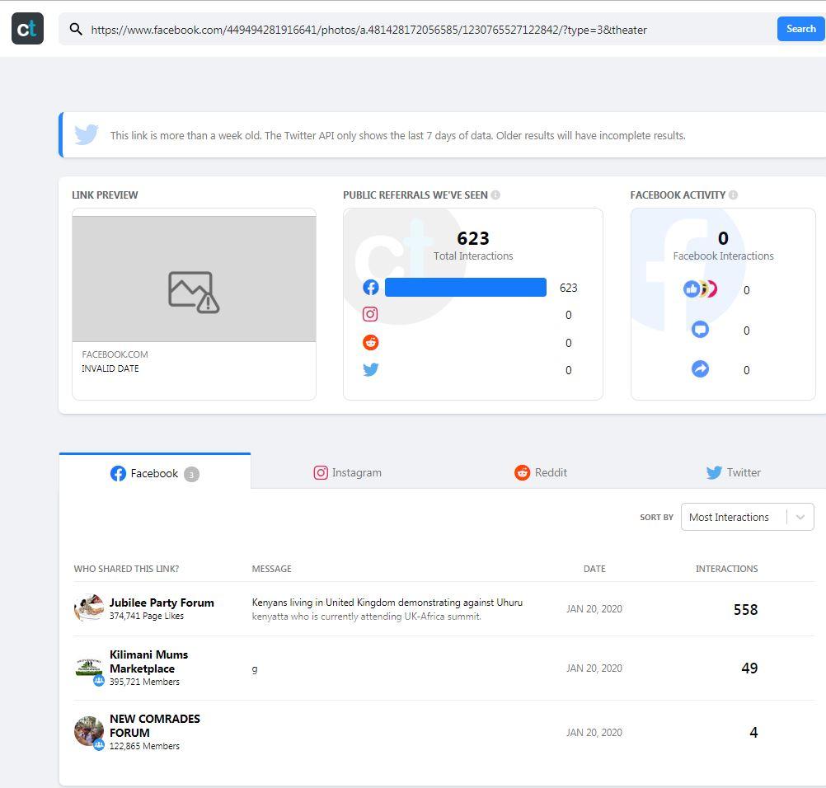Screen dimensions: 826x788
Task: Click the Interactions column header
Action: coord(726,569)
